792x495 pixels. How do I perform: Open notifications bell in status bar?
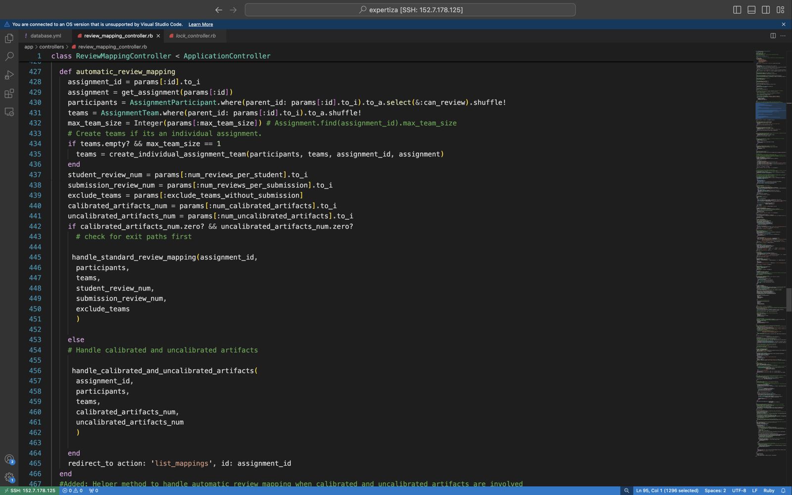(x=783, y=491)
